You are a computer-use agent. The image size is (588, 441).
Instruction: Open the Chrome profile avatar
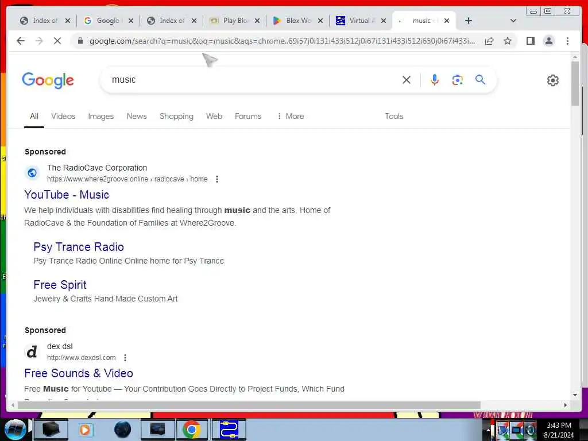(x=548, y=41)
